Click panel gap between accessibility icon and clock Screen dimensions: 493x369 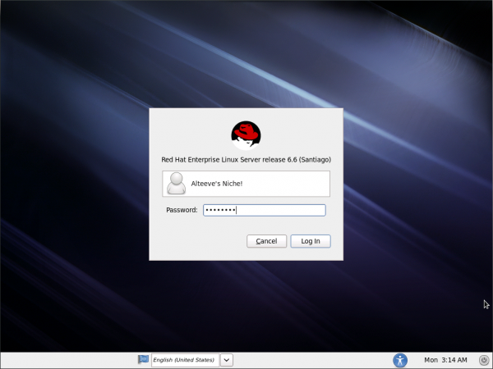point(415,359)
